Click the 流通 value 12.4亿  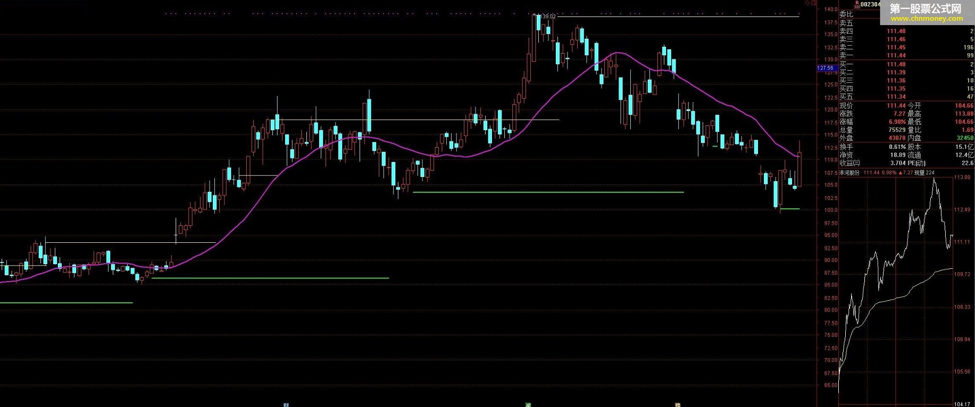[964, 155]
